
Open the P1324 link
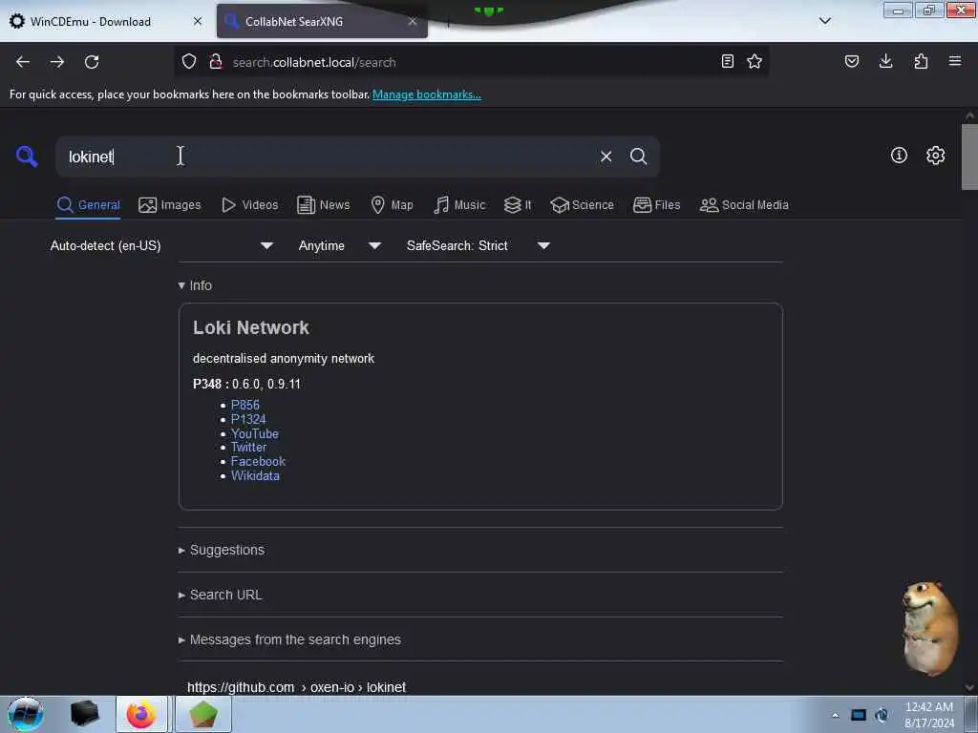(x=248, y=420)
